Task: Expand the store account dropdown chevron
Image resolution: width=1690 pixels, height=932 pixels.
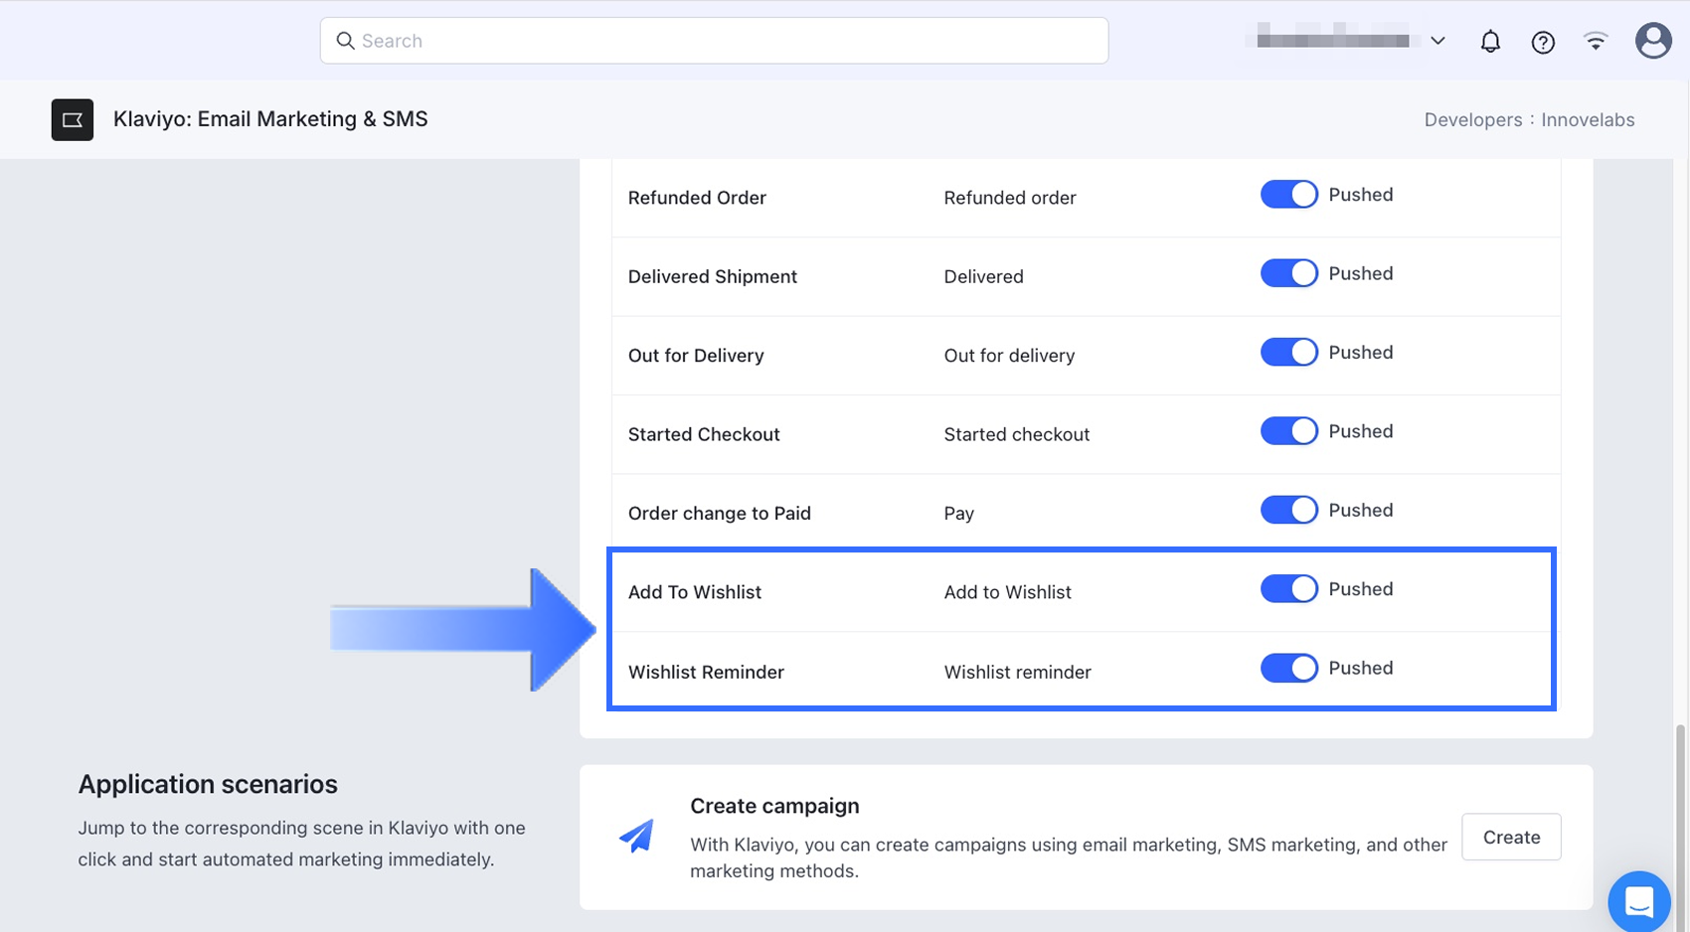Action: coord(1437,41)
